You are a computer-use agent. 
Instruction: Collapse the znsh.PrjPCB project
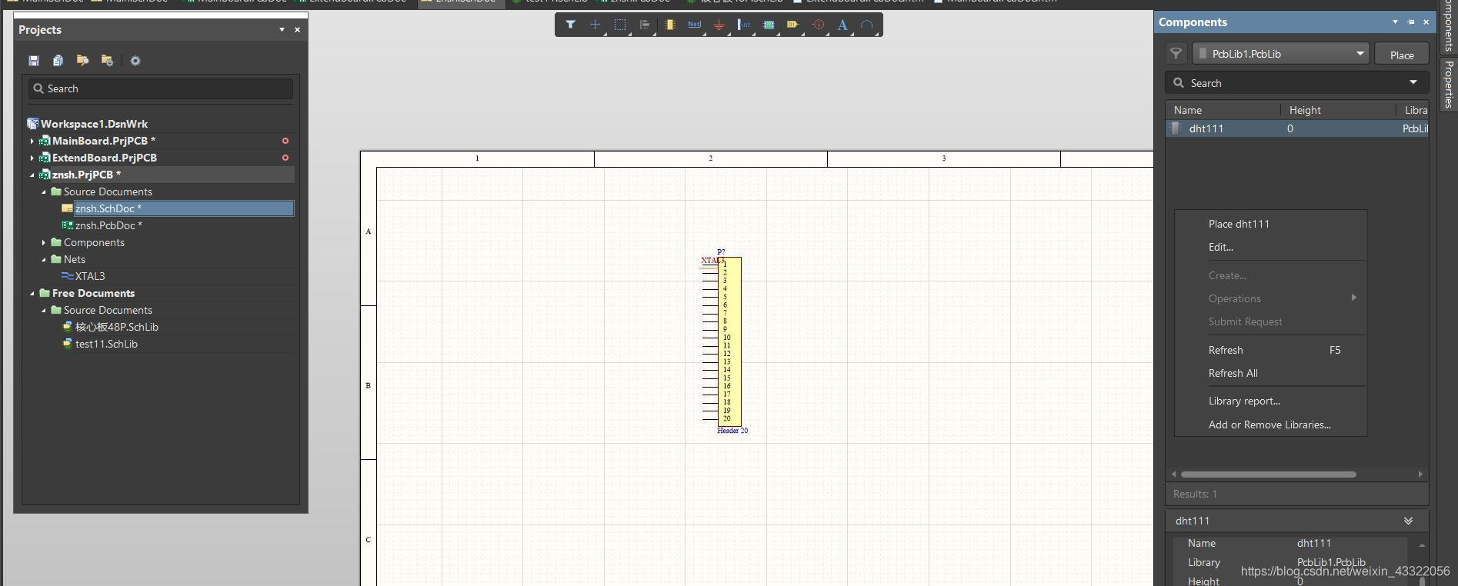[32, 175]
